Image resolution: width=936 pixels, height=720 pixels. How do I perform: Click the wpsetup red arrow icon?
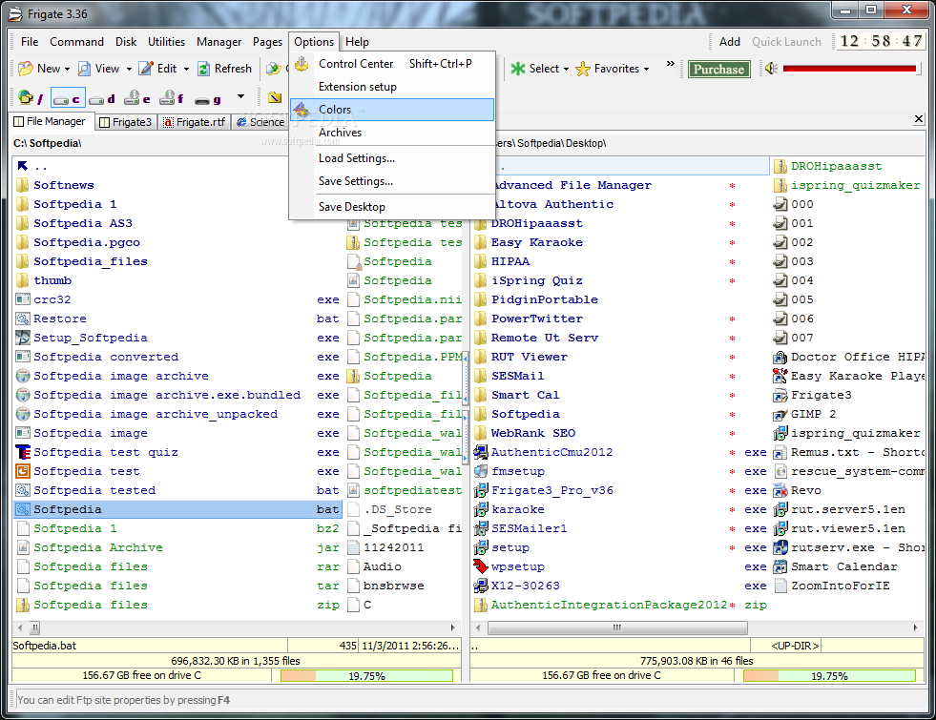481,566
